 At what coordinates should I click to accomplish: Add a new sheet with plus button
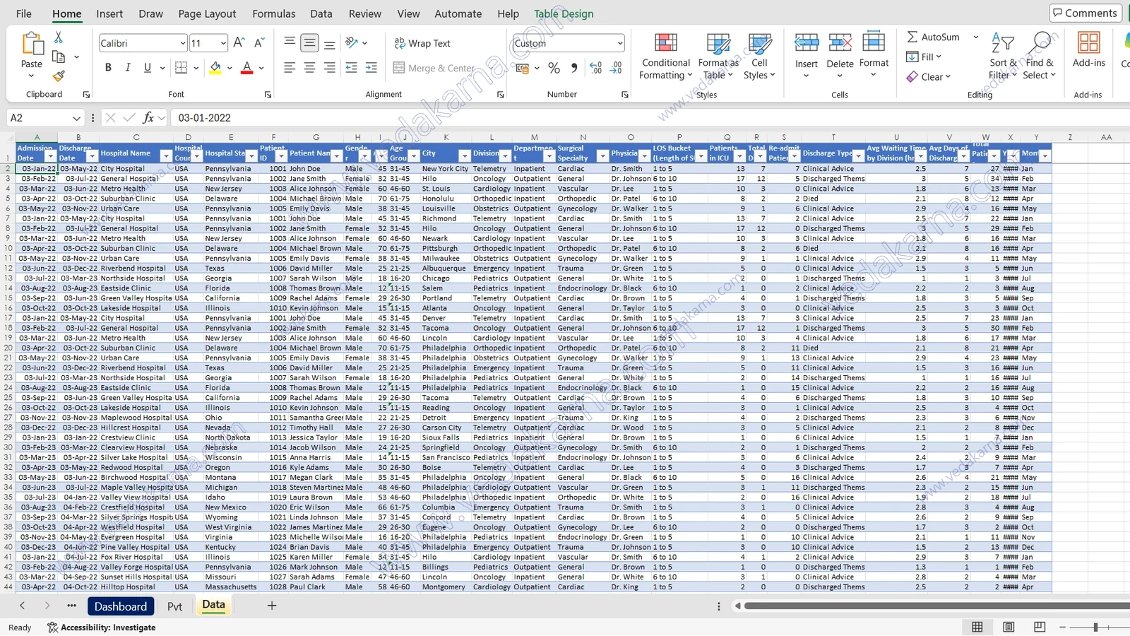click(x=272, y=605)
